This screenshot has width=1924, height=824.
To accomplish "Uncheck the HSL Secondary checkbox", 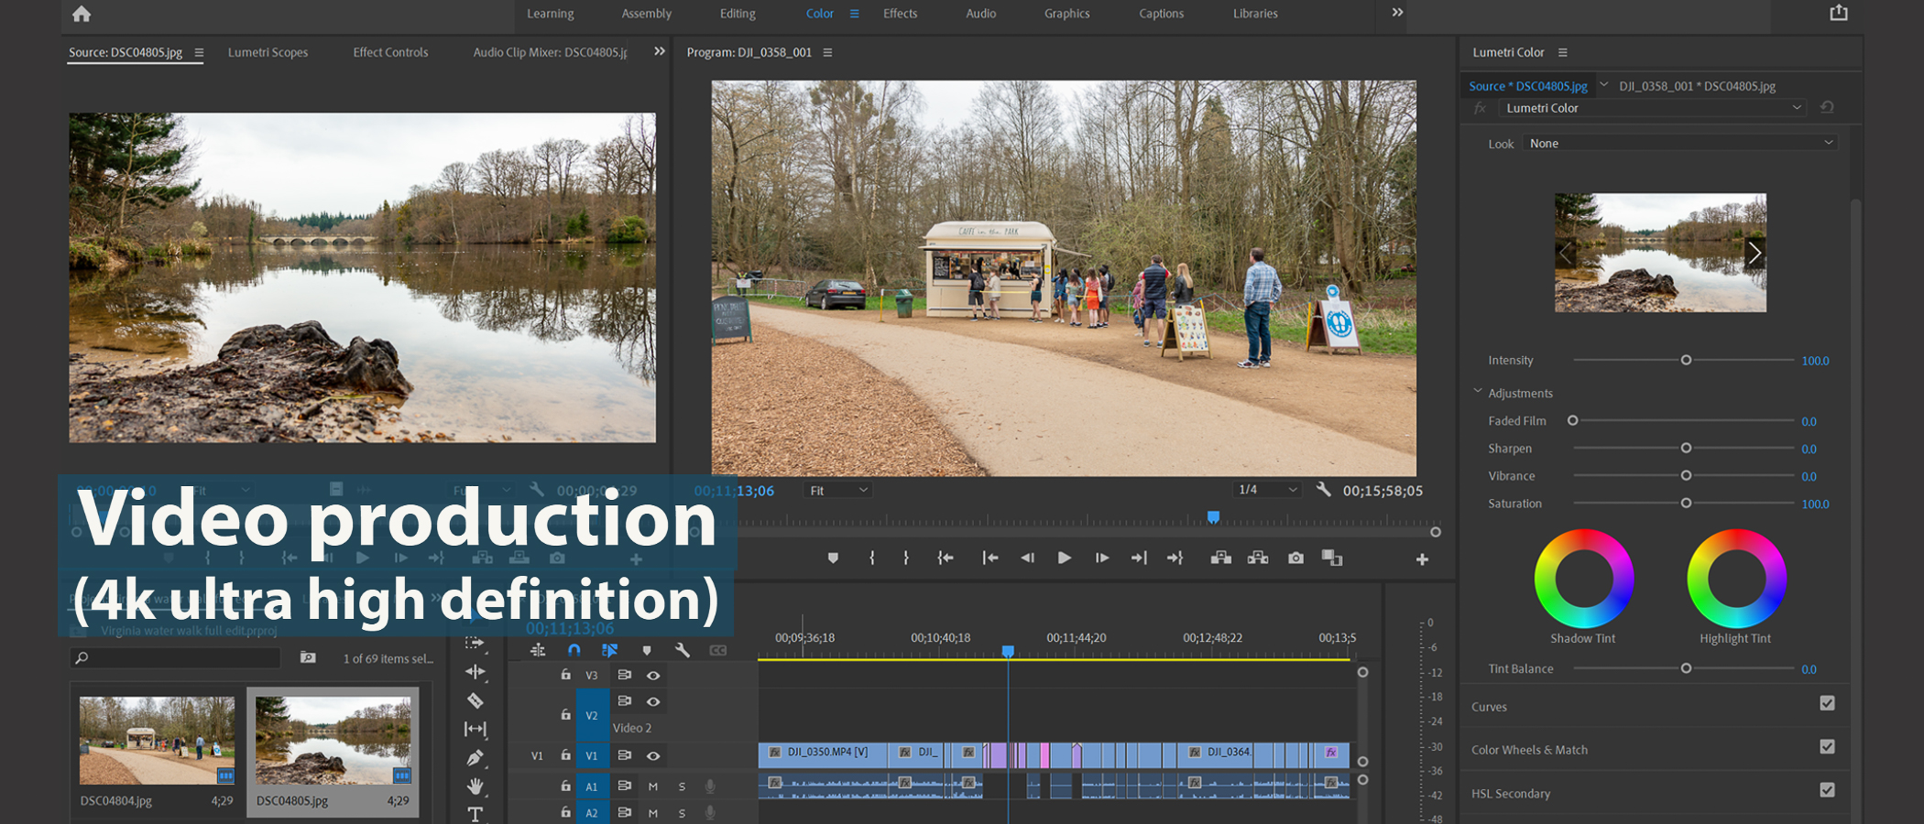I will pos(1827,790).
